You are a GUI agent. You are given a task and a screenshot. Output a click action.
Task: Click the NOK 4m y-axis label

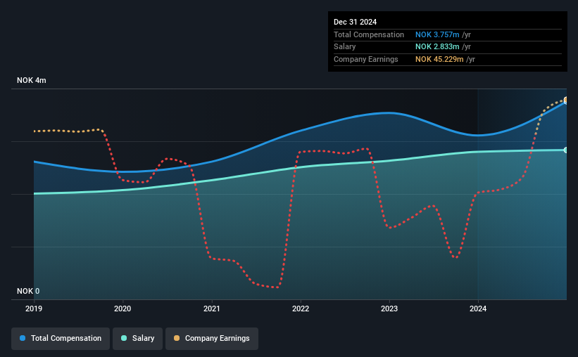(x=32, y=80)
